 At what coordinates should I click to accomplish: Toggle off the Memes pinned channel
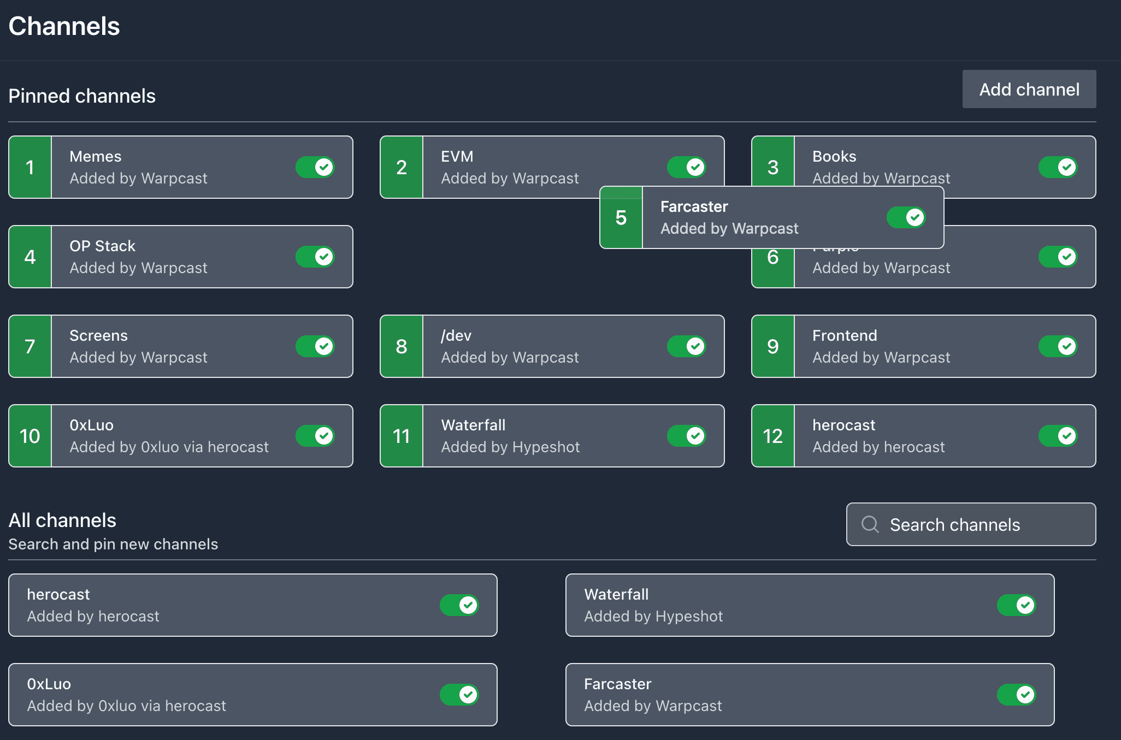(315, 167)
